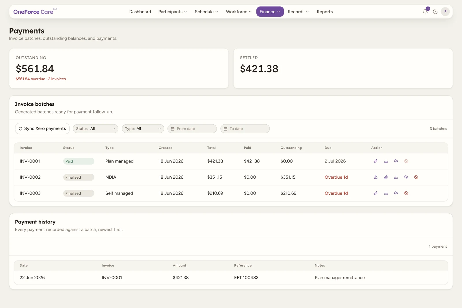Expand the Workforce menu
Viewport: 462px width, 308px height.
tap(239, 12)
